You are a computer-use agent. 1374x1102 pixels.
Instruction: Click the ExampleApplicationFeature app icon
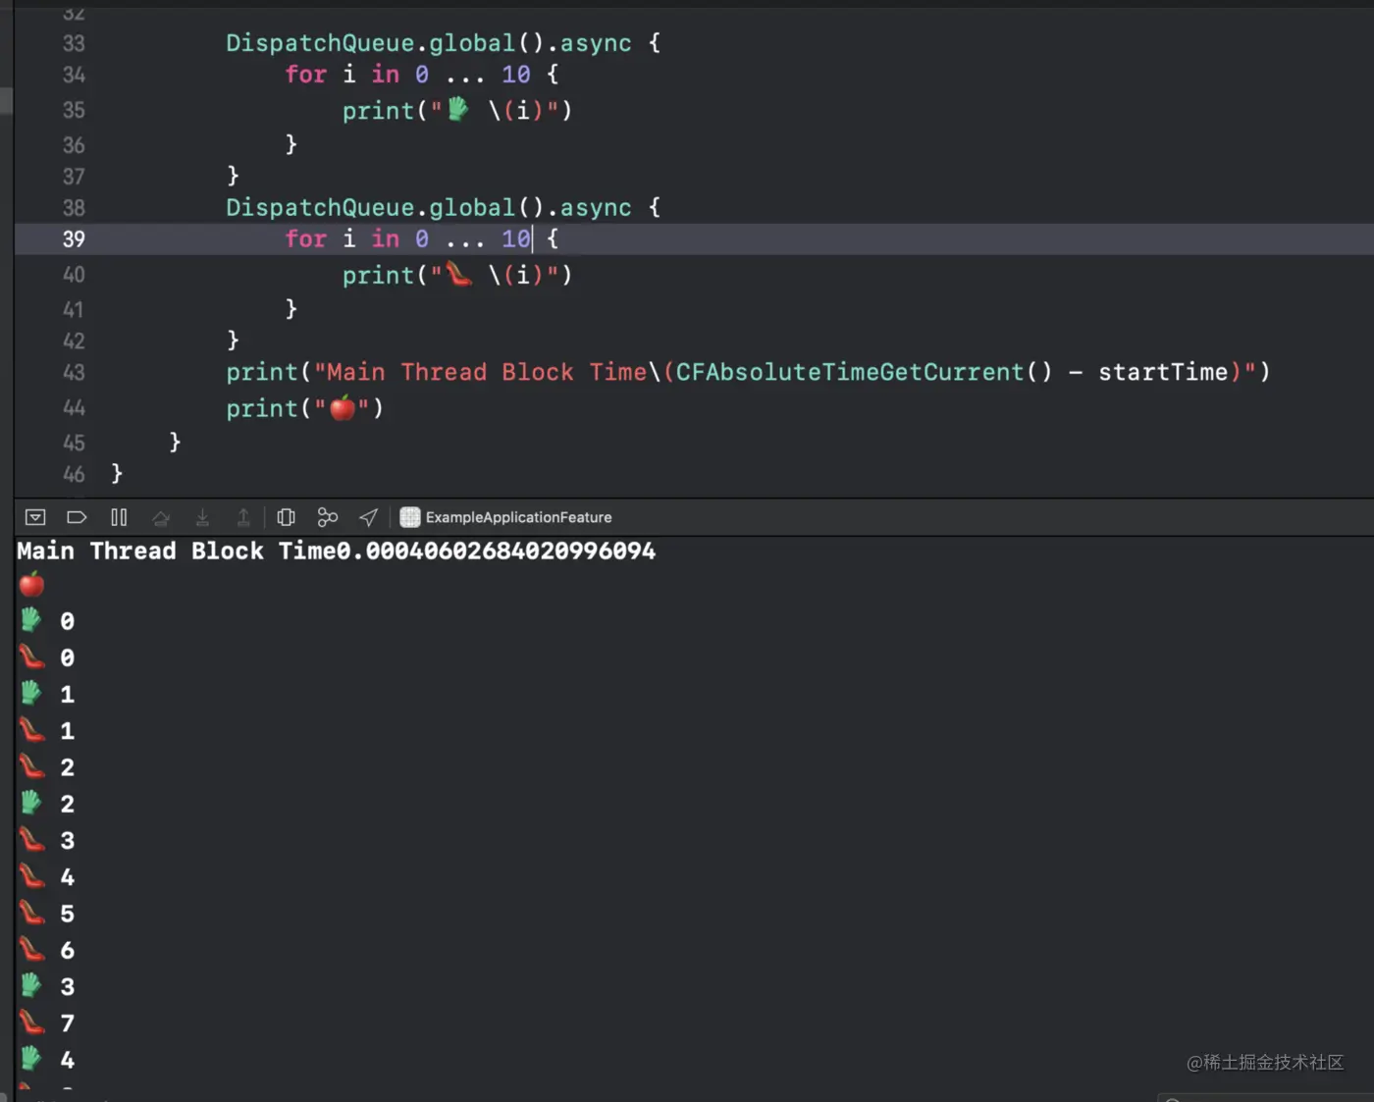pyautogui.click(x=410, y=517)
